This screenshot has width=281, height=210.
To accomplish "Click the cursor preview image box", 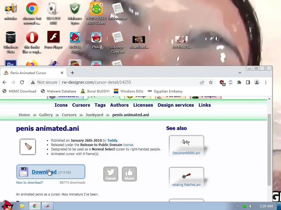I will (x=28, y=147).
